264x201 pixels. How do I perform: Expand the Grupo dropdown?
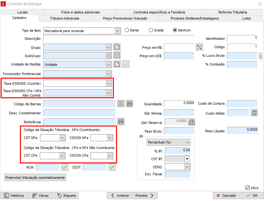108,47
